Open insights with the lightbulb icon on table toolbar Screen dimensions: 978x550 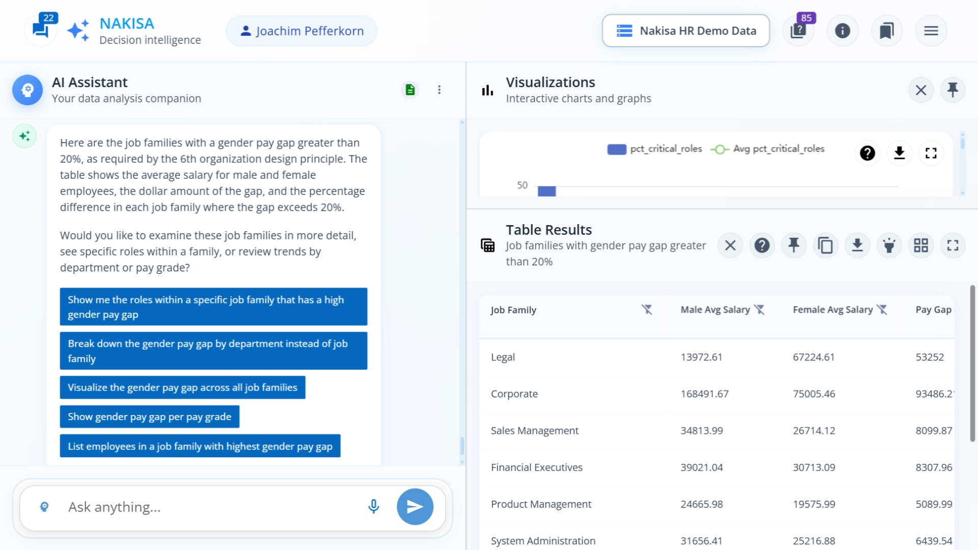pos(889,245)
